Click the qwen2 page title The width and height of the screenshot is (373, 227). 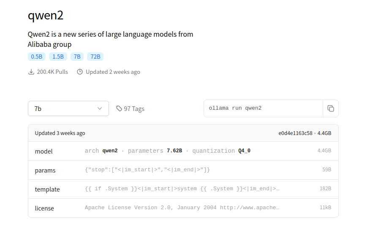[x=46, y=16]
